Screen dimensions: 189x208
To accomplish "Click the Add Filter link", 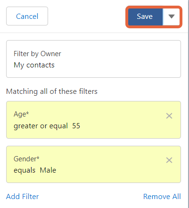I will [22, 197].
